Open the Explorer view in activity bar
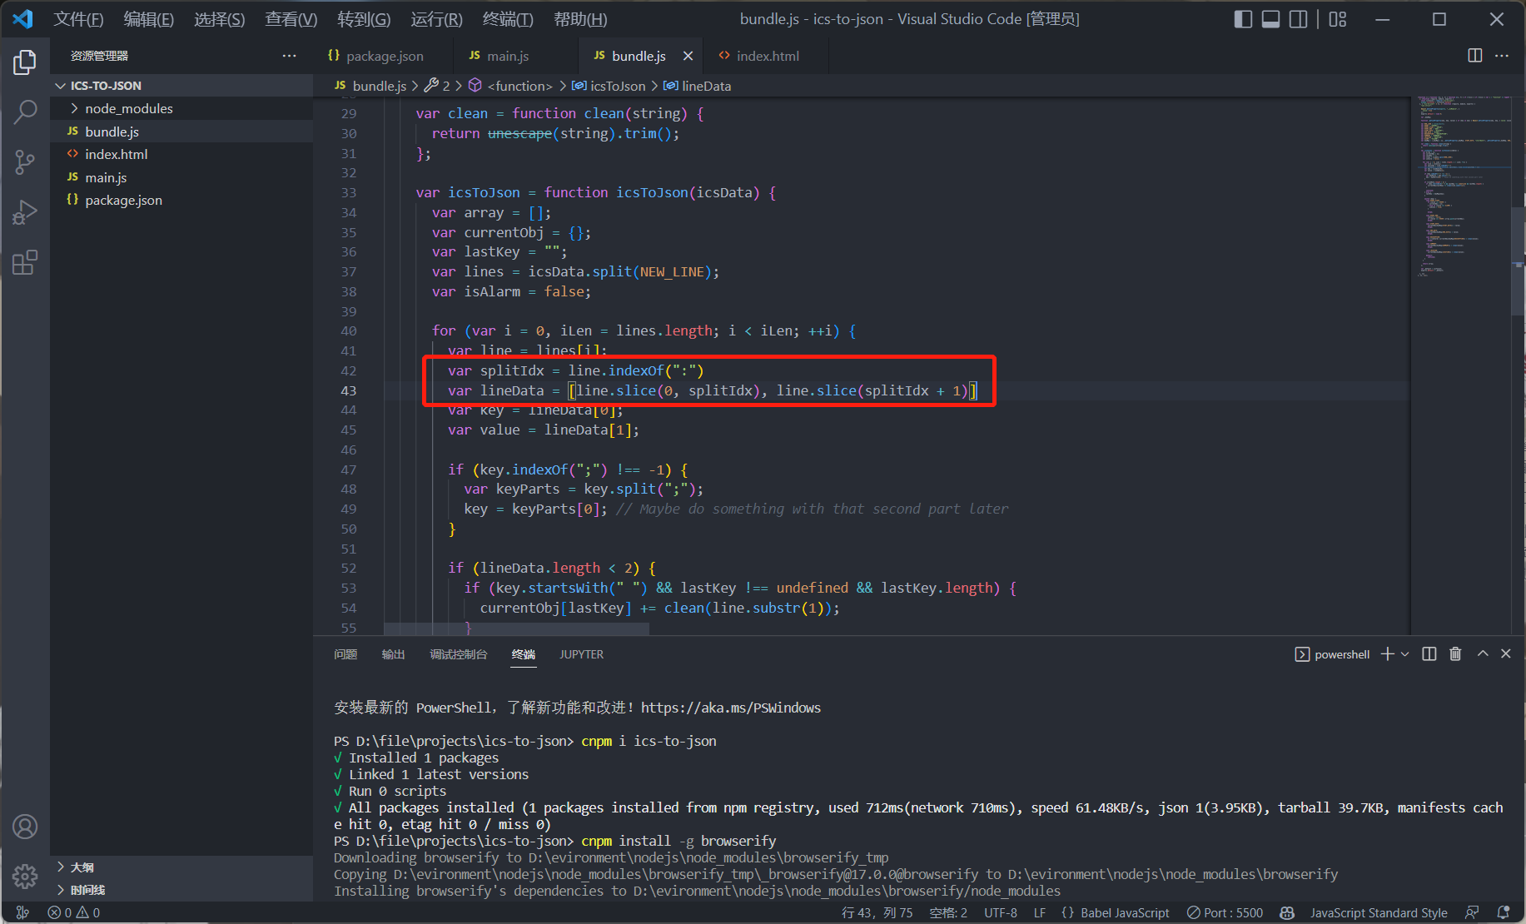This screenshot has height=924, width=1526. [x=25, y=62]
